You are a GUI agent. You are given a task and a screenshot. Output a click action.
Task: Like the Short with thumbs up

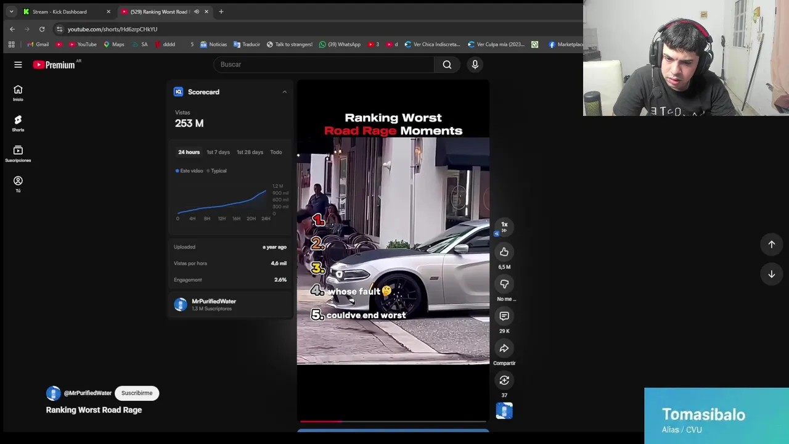[x=504, y=252]
